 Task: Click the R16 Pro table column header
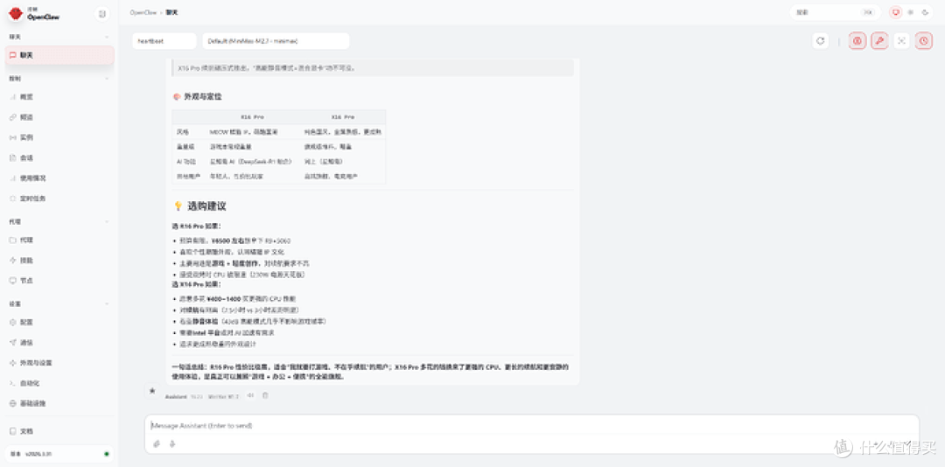(x=252, y=117)
